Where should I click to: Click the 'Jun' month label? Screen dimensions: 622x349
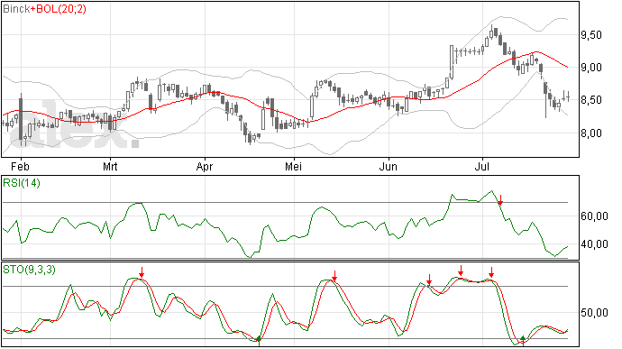pos(388,166)
